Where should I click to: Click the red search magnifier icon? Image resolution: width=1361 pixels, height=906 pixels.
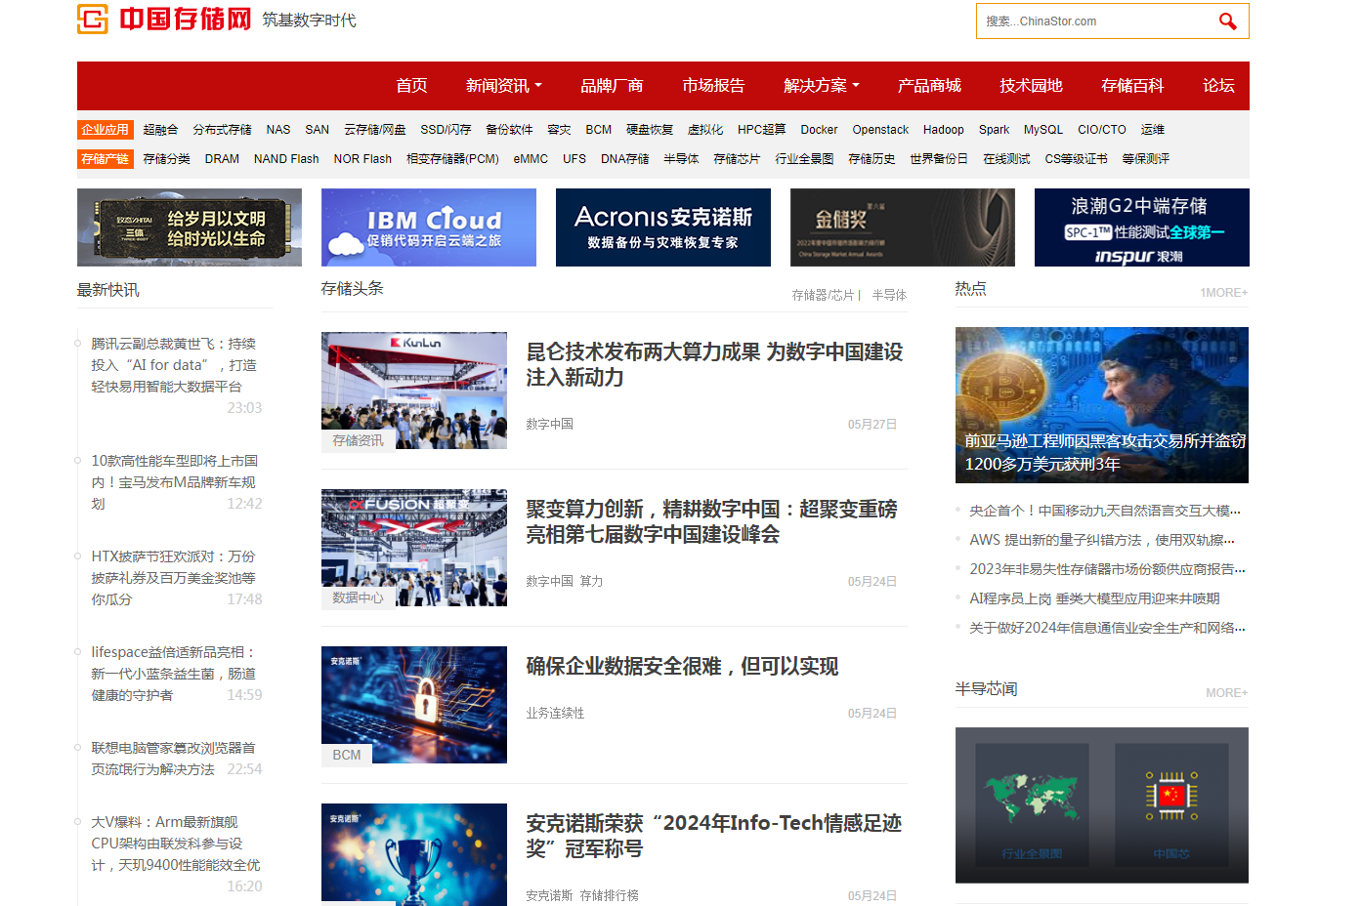pyautogui.click(x=1227, y=21)
